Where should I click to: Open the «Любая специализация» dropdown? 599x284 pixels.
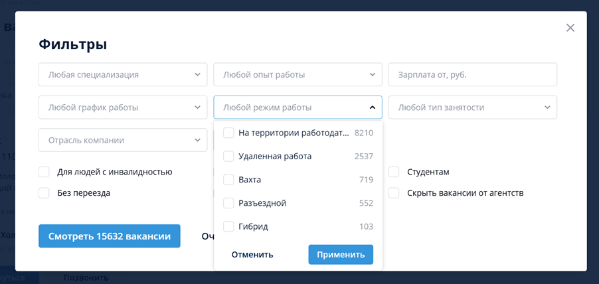123,74
